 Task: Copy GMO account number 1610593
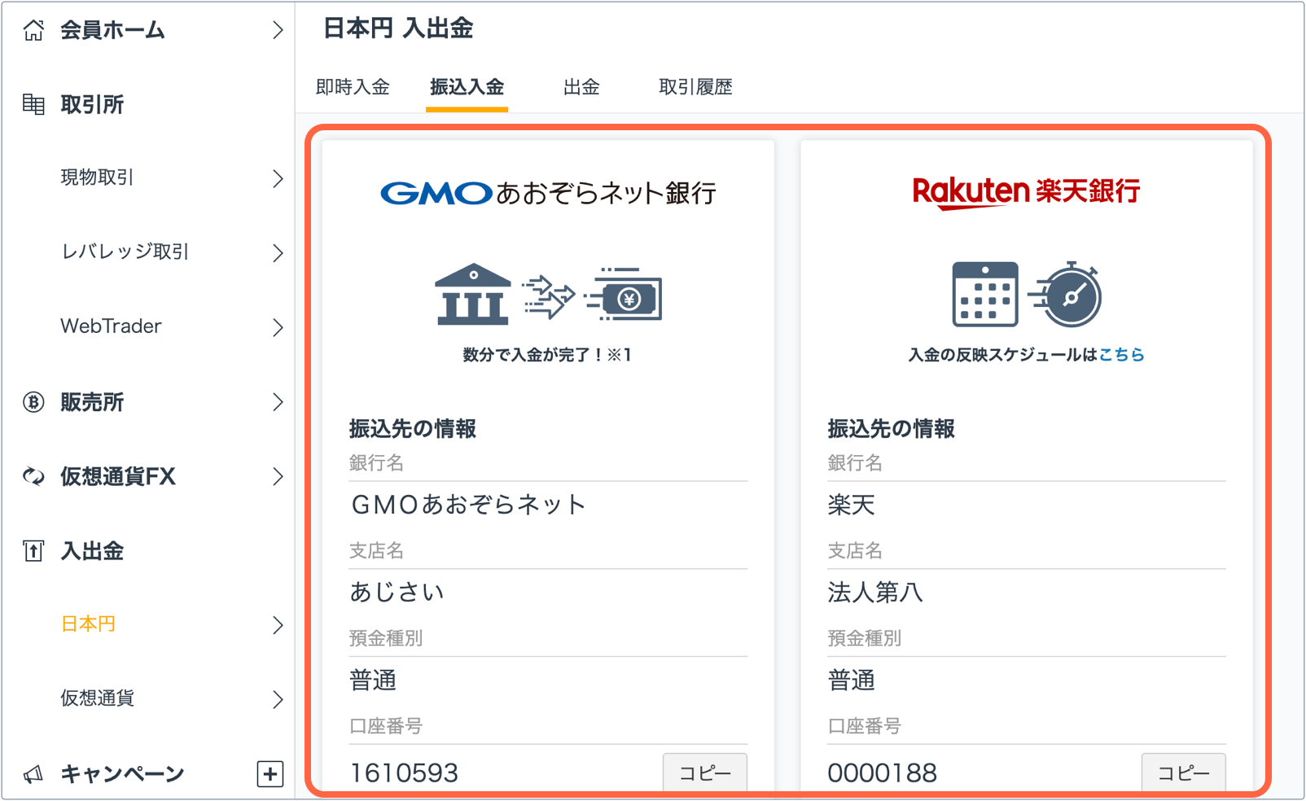click(x=705, y=773)
